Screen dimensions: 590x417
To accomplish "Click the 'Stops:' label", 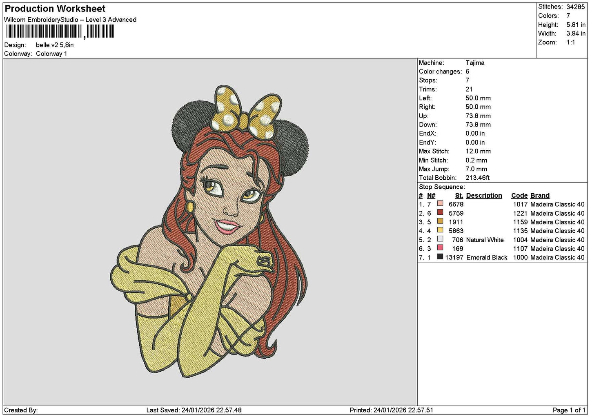I will [x=428, y=80].
